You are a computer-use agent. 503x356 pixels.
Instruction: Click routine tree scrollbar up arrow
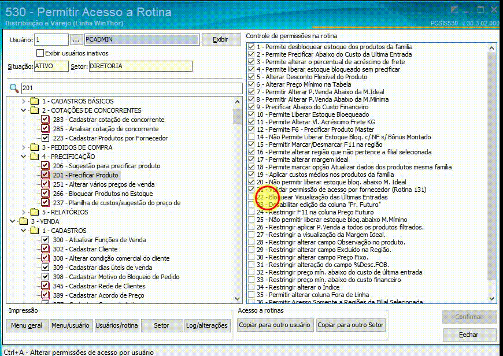(x=238, y=102)
